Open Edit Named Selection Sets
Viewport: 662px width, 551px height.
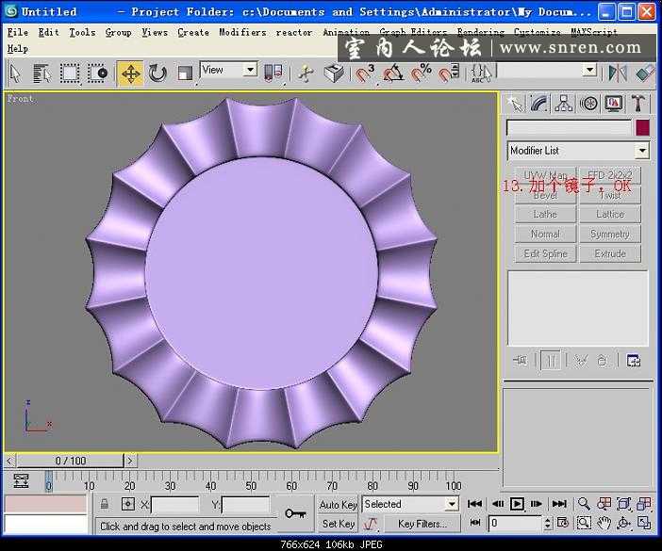[481, 73]
